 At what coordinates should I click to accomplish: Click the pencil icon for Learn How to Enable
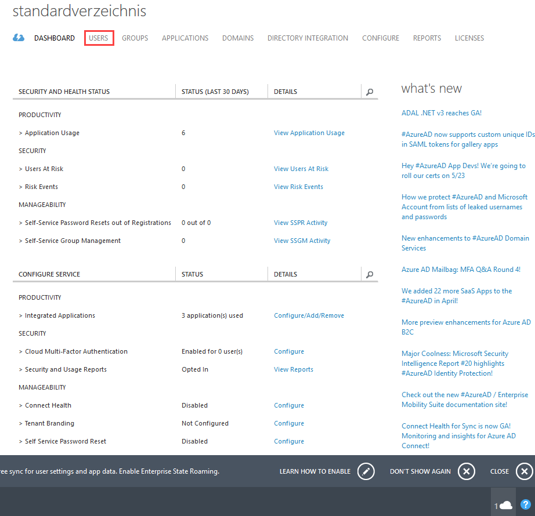tap(366, 471)
